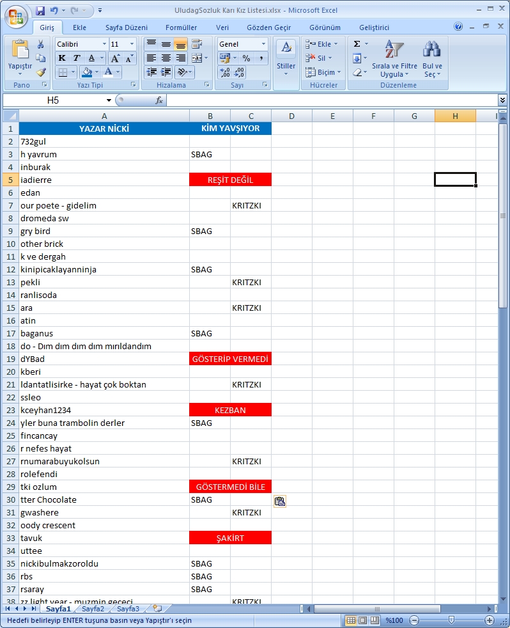Decrease font size with small A
Image resolution: width=510 pixels, height=628 pixels.
(x=129, y=59)
